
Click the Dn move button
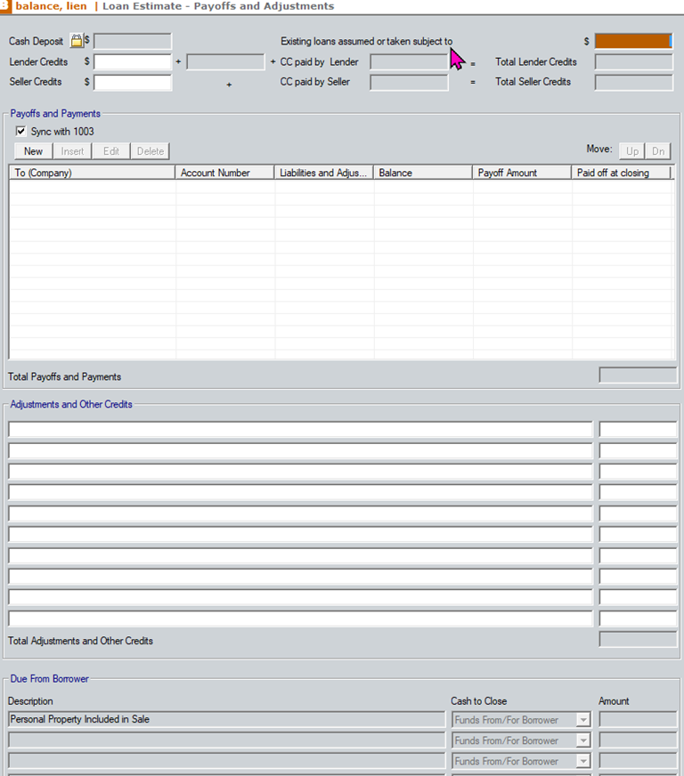[657, 151]
